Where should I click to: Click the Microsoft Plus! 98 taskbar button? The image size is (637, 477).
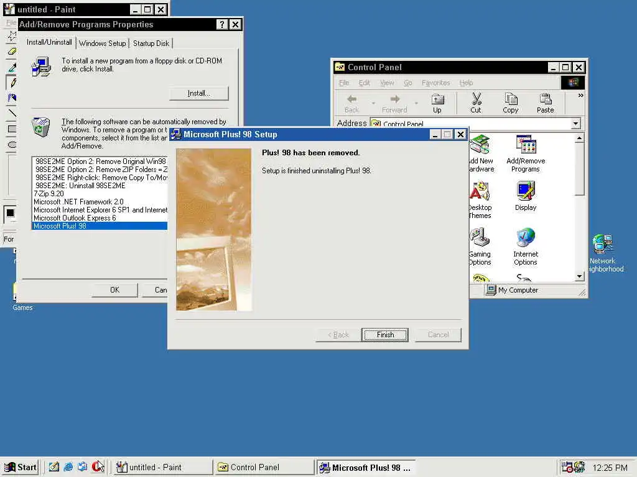[366, 468]
